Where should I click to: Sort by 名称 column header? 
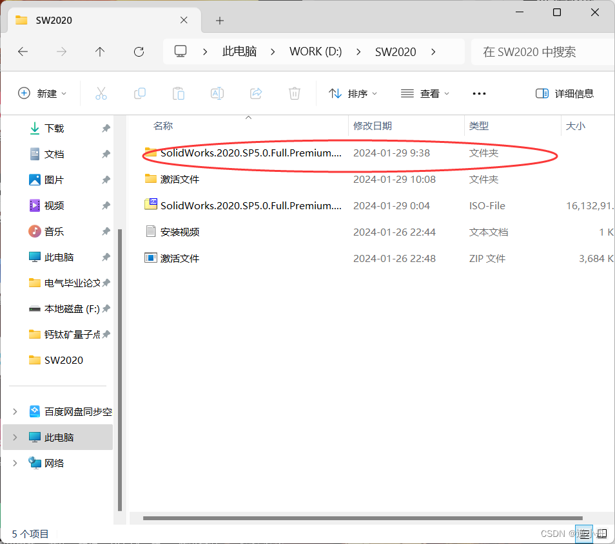pyautogui.click(x=163, y=126)
